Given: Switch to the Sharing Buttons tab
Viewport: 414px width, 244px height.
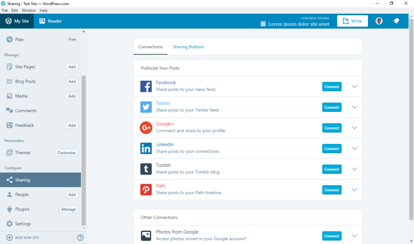Looking at the screenshot, I should [188, 47].
